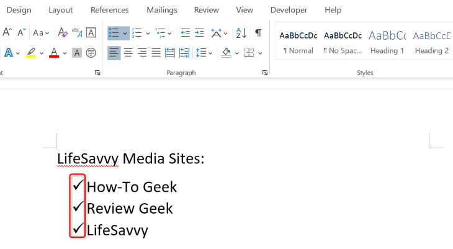This screenshot has width=453, height=249.
Task: Open the Help tab
Action: click(x=333, y=10)
